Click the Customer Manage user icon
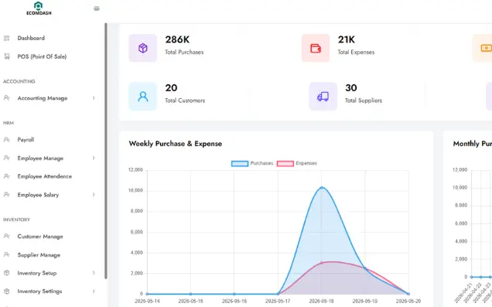 [x=7, y=236]
